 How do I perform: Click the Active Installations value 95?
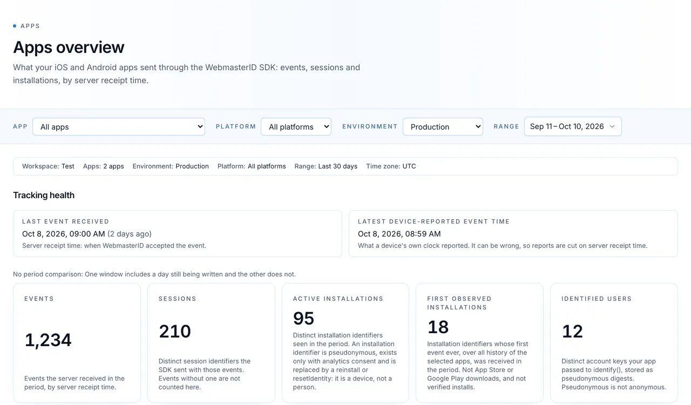click(304, 319)
